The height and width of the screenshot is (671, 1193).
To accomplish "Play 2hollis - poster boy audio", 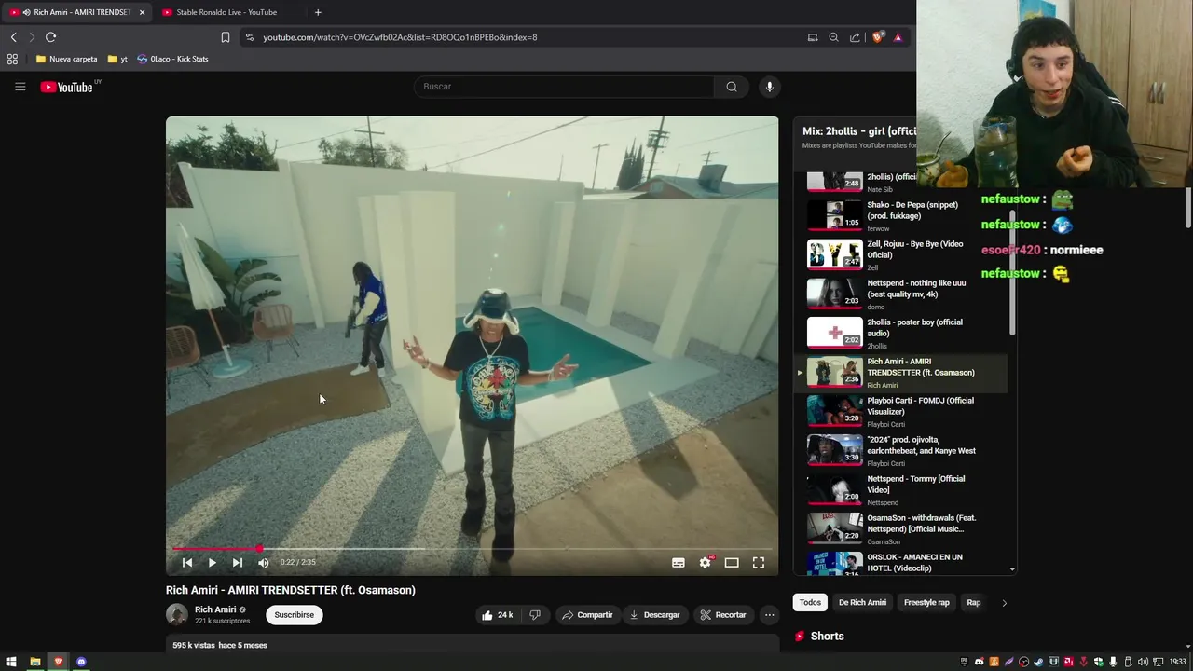I will click(900, 332).
